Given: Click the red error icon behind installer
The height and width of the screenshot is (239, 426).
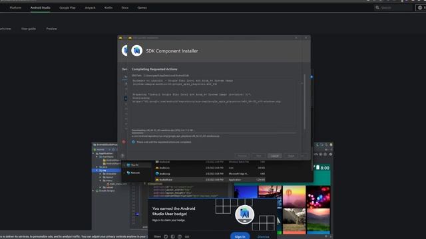Looking at the screenshot, I should click(x=124, y=141).
